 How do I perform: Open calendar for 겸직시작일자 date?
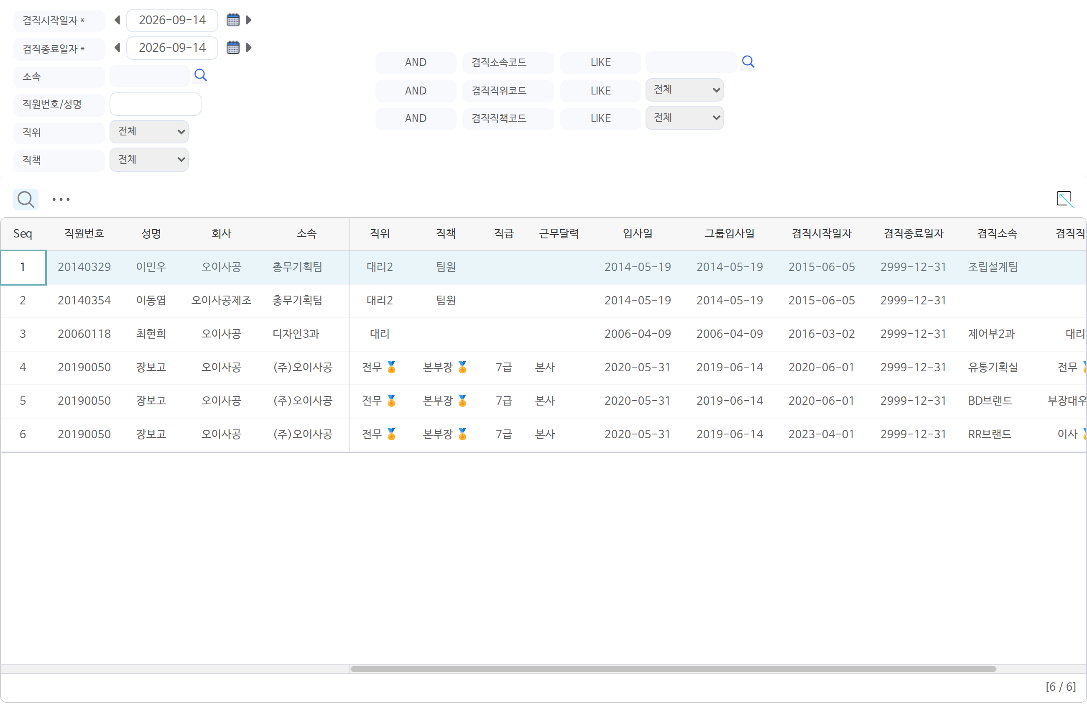click(x=233, y=20)
